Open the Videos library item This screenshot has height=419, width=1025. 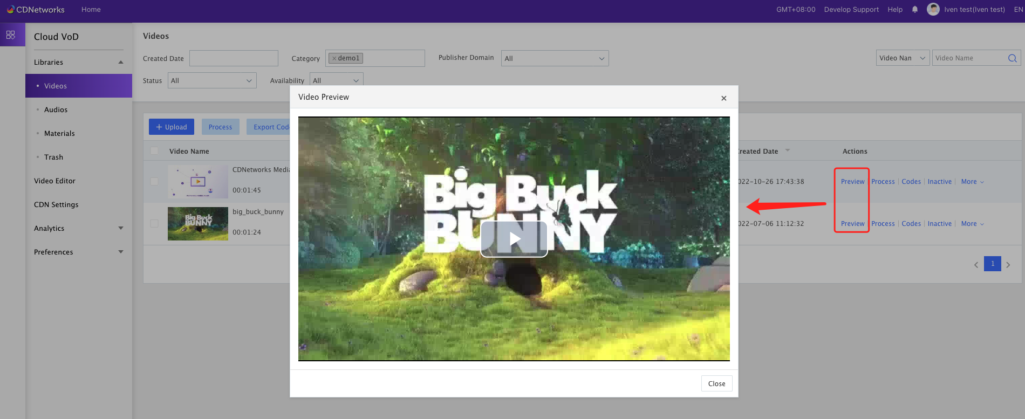tap(79, 86)
